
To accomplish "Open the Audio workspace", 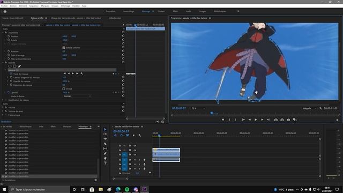I will click(188, 11).
